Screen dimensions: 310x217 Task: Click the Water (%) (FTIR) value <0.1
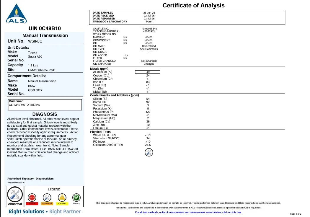click(x=148, y=136)
